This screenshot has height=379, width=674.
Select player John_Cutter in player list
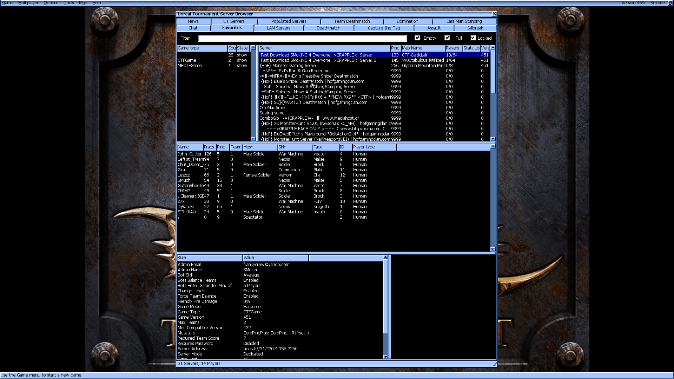point(333,154)
